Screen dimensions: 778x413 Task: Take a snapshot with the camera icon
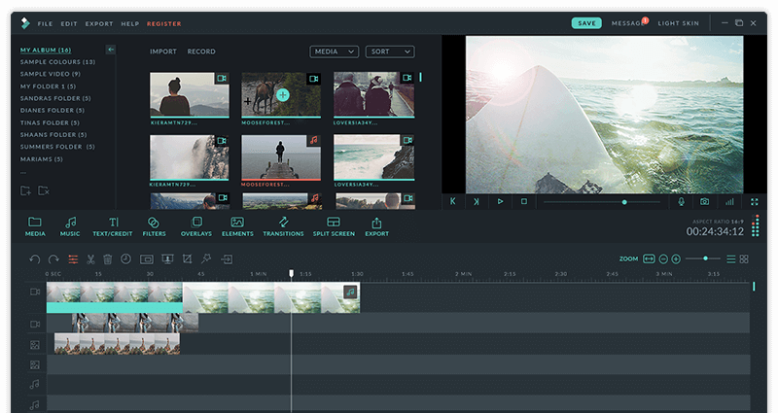704,202
